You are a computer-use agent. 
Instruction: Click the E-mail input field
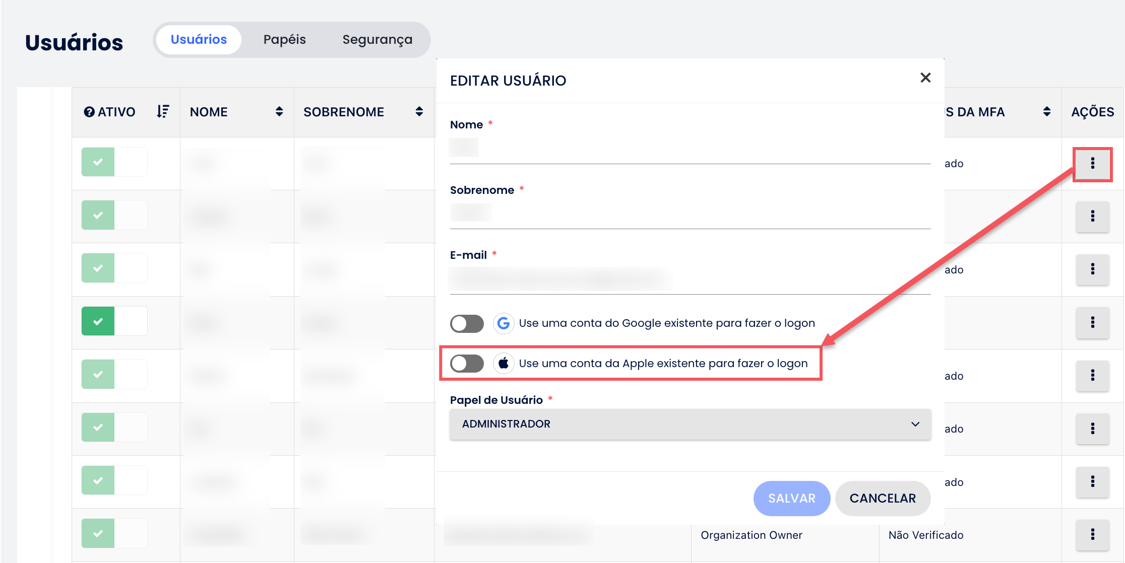point(690,278)
